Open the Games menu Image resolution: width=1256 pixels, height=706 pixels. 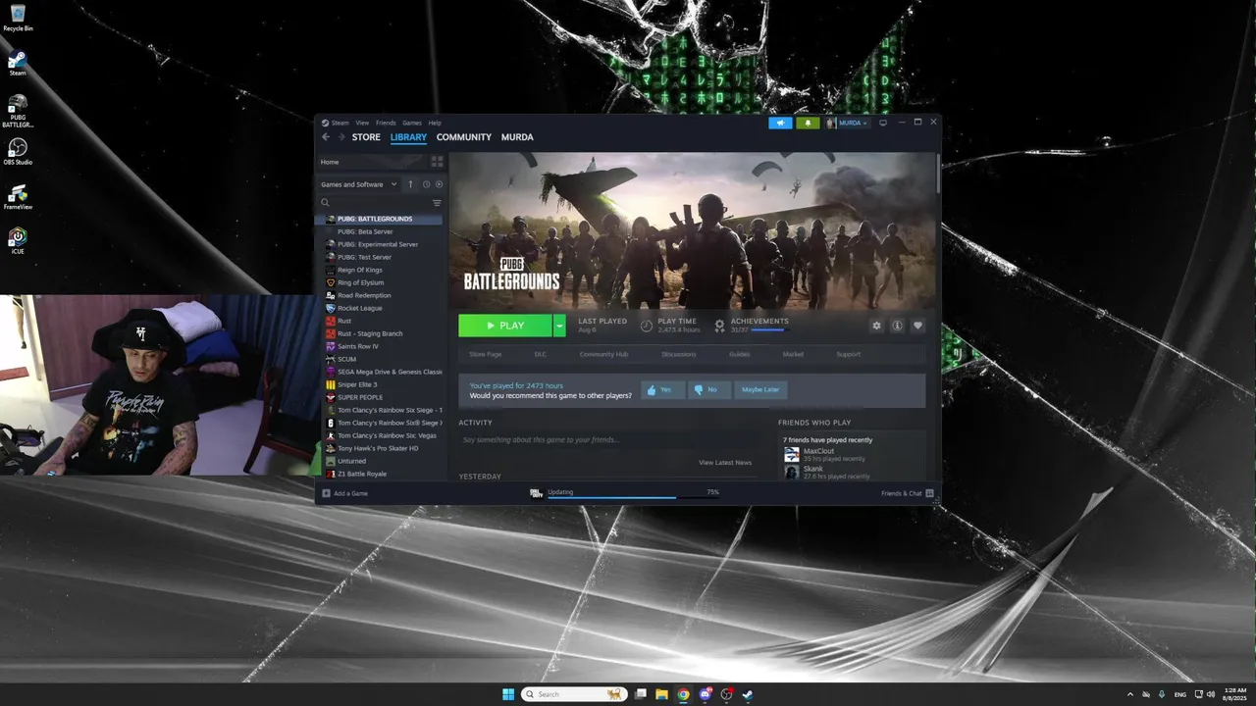(412, 123)
